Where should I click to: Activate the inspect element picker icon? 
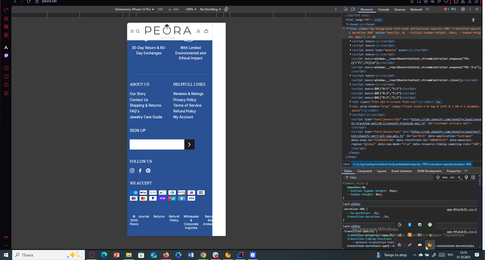pos(346,9)
